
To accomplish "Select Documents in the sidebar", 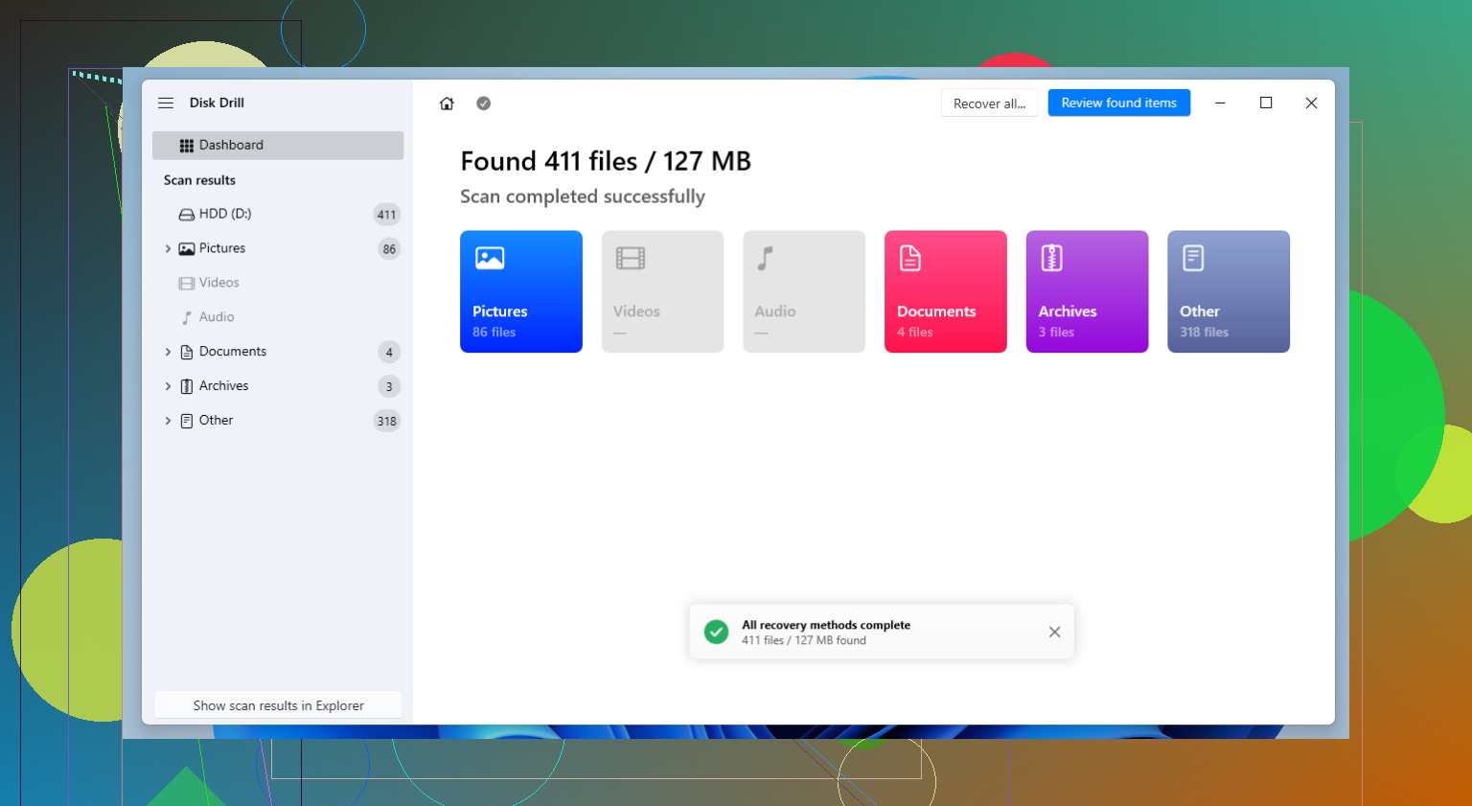I will [278, 352].
